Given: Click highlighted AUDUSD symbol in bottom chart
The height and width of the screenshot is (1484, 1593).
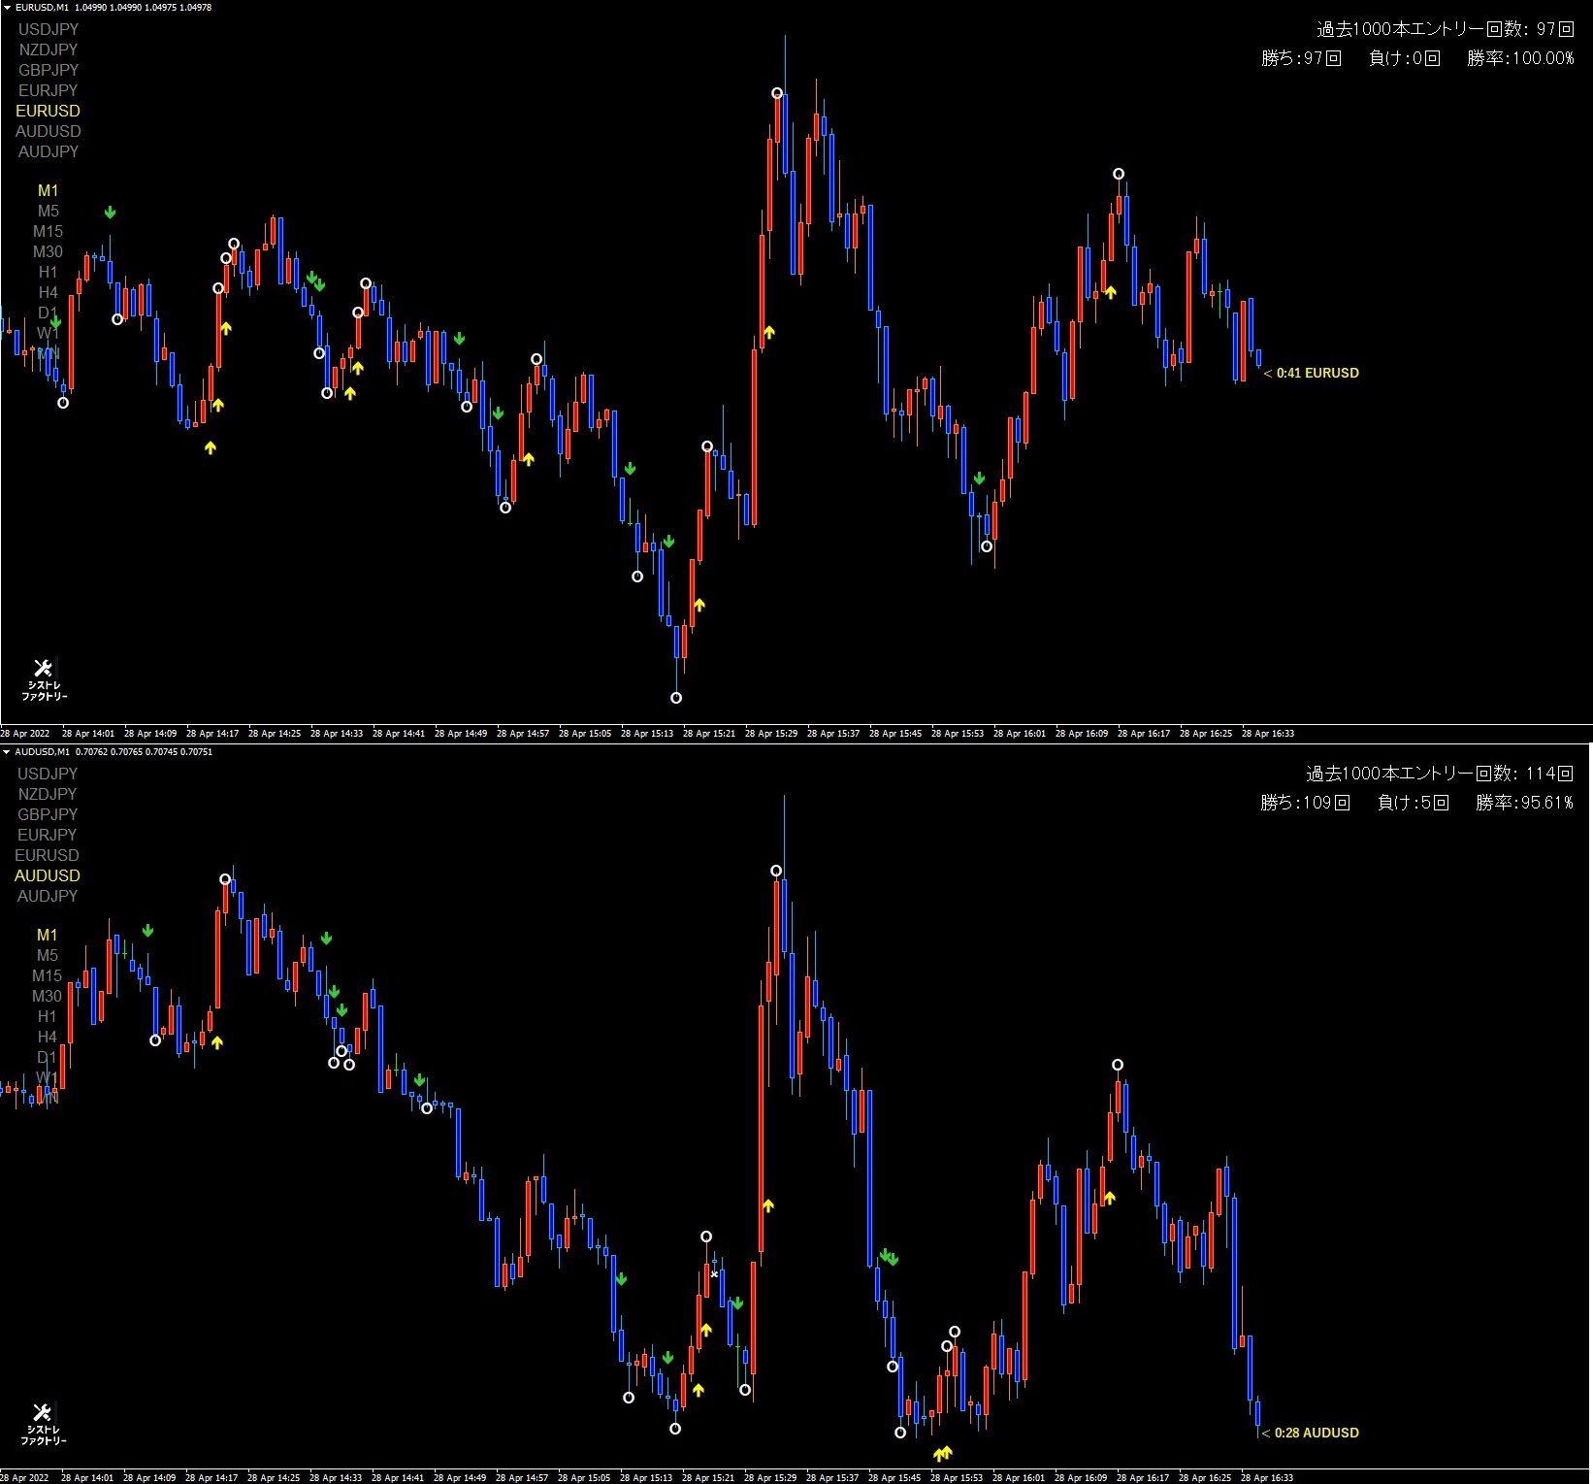Looking at the screenshot, I should tap(48, 875).
